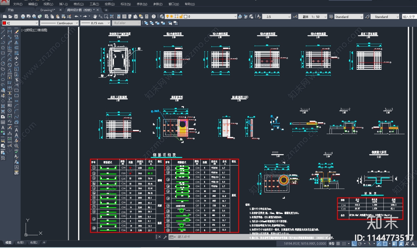Open the 编辑(E) menu

coord(33,4)
